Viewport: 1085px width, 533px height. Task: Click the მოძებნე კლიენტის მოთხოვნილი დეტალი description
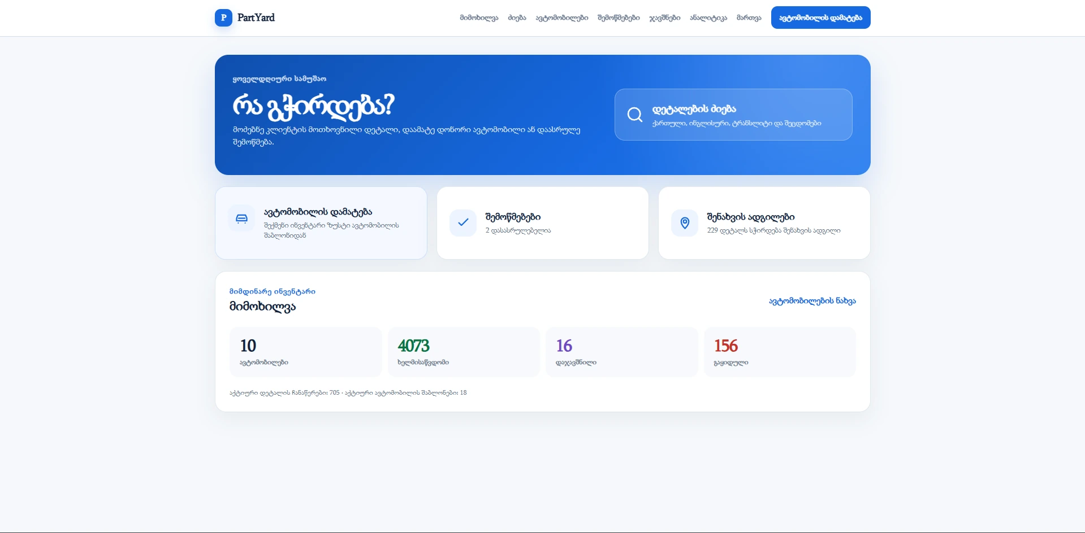[407, 136]
